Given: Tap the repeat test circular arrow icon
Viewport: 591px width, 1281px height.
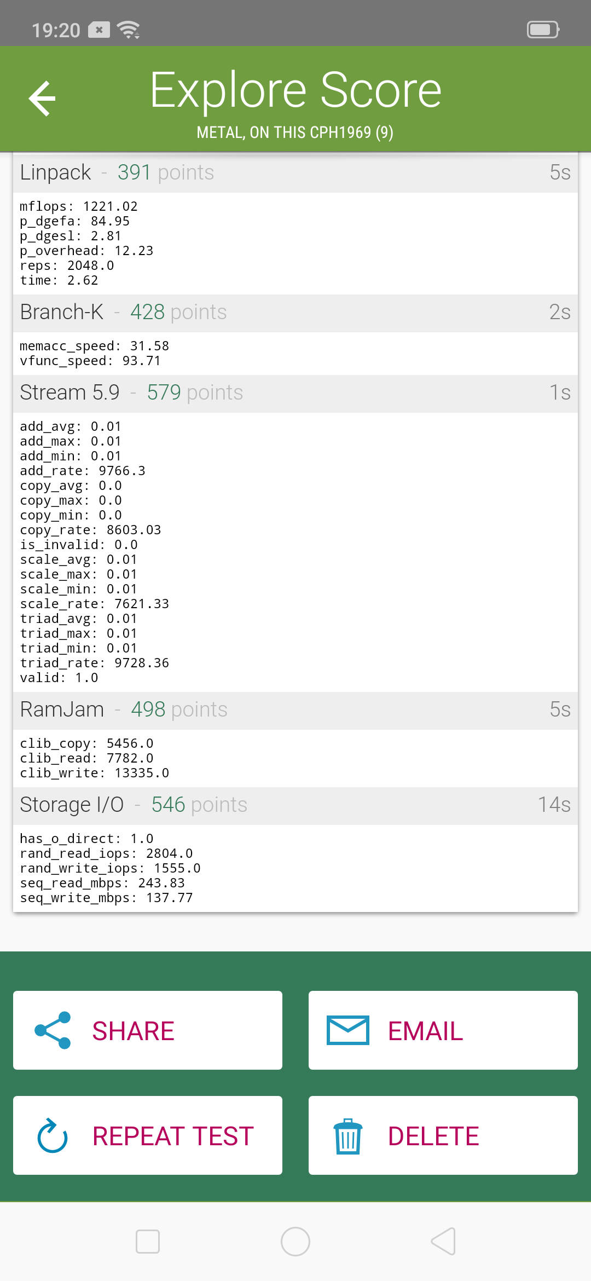Looking at the screenshot, I should (x=53, y=1135).
